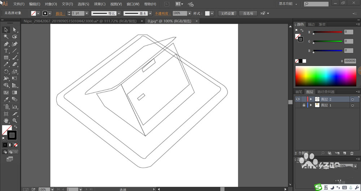Expand 图层 1 contents triangle
Screen dimensions: 361x191
(311, 105)
